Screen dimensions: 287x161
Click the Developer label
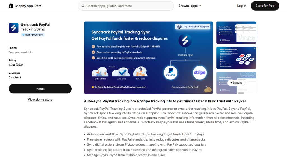pyautogui.click(x=14, y=73)
